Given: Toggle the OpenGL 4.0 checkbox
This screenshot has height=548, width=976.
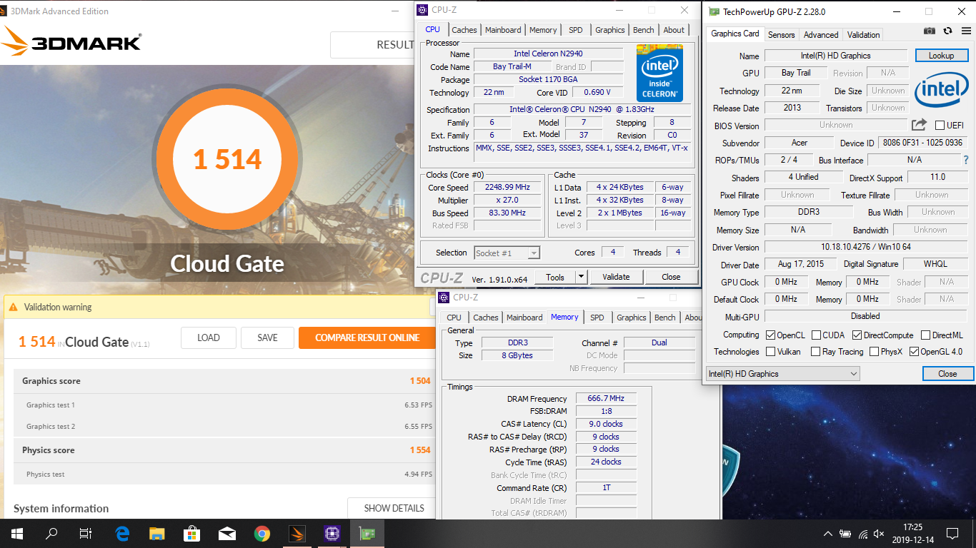Looking at the screenshot, I should tap(914, 352).
